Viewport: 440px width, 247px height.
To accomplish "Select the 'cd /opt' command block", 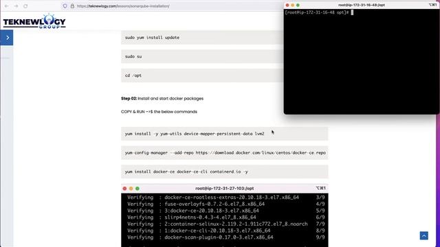I will [x=202, y=75].
